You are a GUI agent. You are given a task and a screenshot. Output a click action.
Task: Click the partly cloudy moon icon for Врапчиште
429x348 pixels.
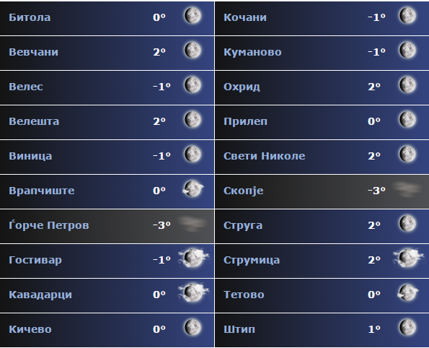[193, 188]
